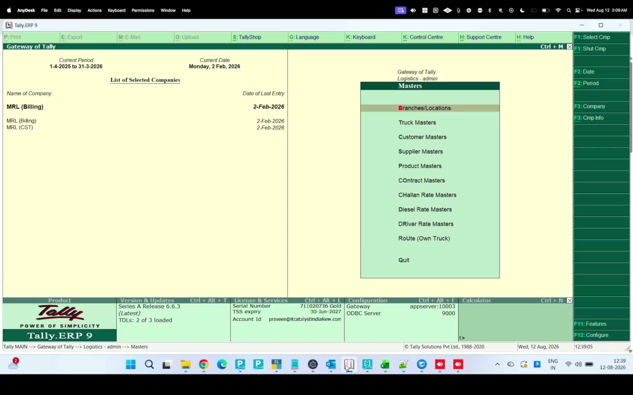This screenshot has height=395, width=633.
Task: Open RoUte (Own Truck) entry
Action: (x=424, y=238)
